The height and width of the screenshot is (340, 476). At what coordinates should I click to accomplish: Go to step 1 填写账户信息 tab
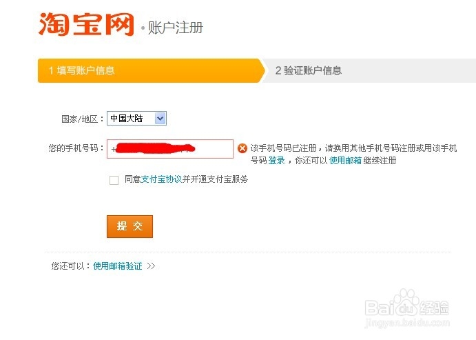pyautogui.click(x=81, y=70)
